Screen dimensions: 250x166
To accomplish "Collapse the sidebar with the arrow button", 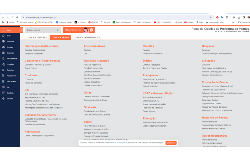I will [21, 30].
